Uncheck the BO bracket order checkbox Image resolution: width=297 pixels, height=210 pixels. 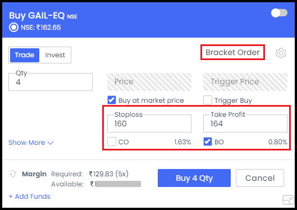tap(208, 141)
